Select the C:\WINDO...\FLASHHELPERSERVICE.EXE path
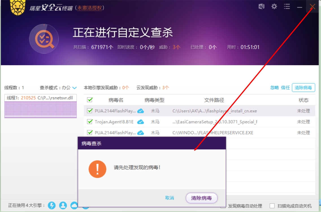Screen dimensions: 321x212 coord(213,133)
